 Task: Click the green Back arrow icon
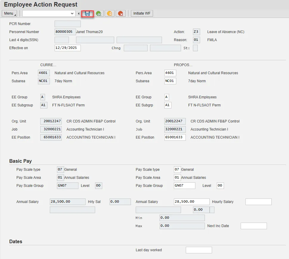99,13
